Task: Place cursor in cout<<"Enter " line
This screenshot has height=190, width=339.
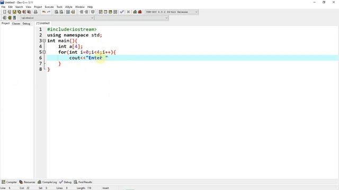Action: click(x=88, y=58)
